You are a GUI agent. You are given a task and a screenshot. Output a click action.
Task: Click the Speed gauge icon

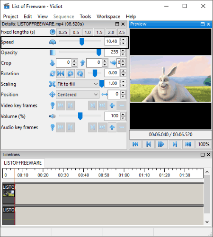point(53,42)
